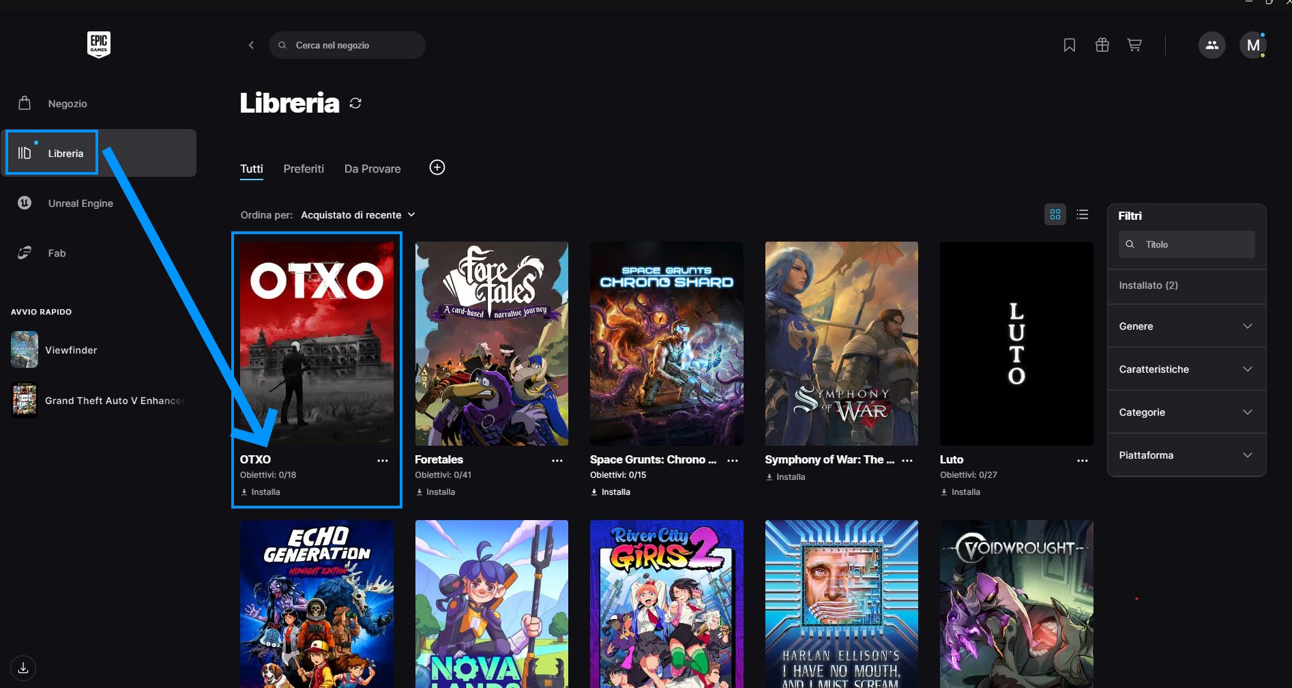Open the OTXO cover art
The image size is (1292, 688).
click(317, 343)
